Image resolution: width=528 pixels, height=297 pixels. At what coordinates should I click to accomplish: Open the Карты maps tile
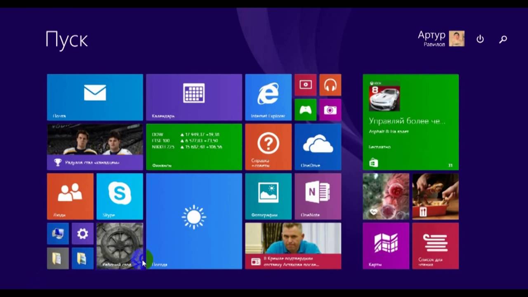(386, 246)
